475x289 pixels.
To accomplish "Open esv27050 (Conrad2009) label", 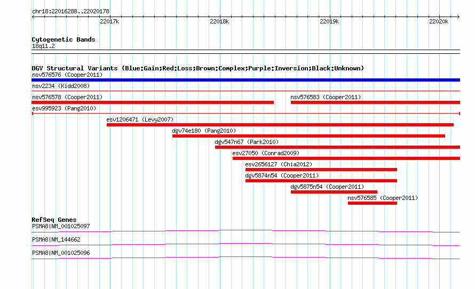I will pos(266,153).
